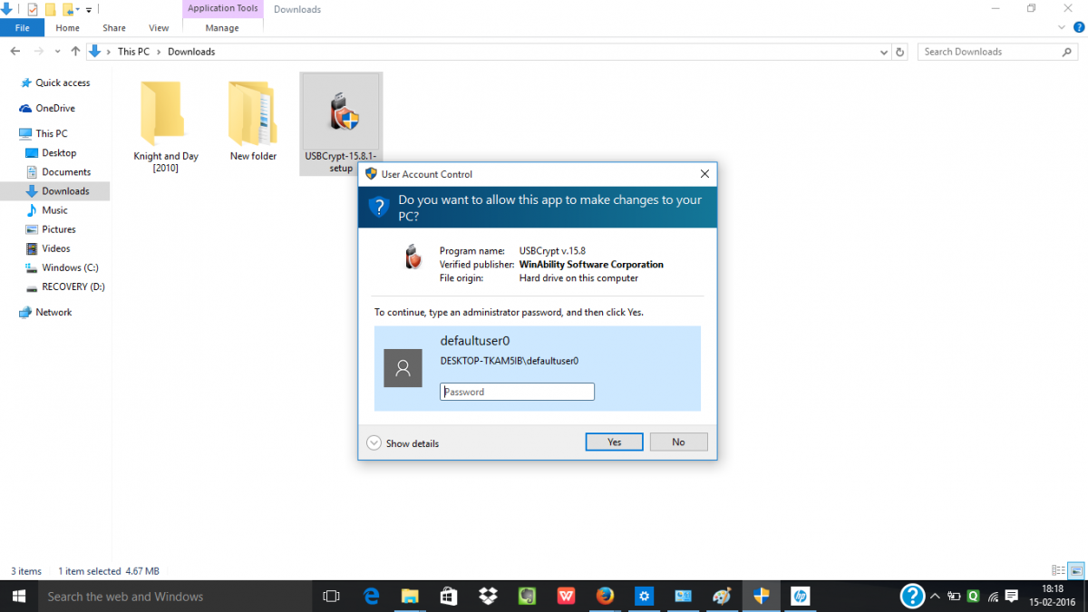Open Explorer Help question mark icon
This screenshot has width=1088, height=612.
click(x=1078, y=28)
